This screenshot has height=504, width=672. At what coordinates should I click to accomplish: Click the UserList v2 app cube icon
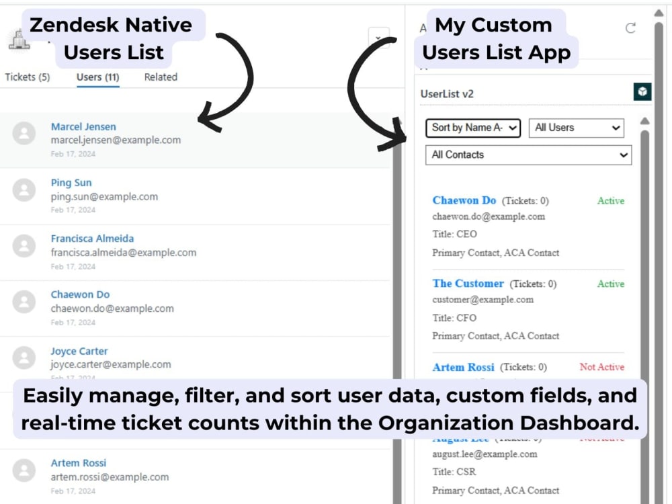pyautogui.click(x=642, y=91)
